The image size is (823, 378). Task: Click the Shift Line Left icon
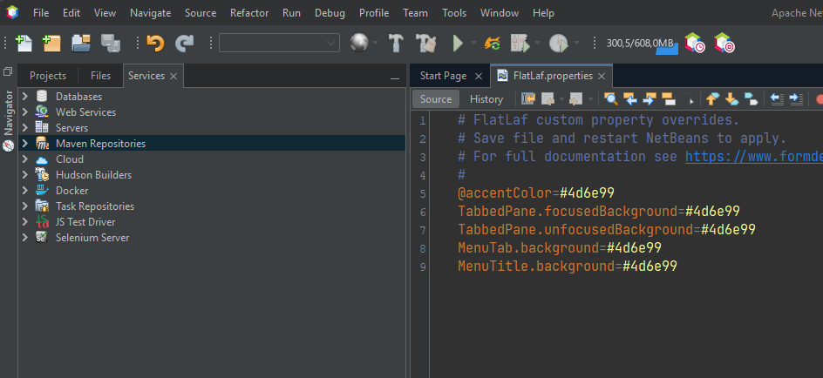pyautogui.click(x=777, y=98)
